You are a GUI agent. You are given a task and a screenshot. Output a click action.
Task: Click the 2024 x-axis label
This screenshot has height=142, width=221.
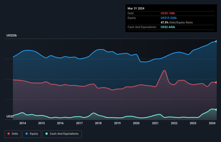coord(212,123)
